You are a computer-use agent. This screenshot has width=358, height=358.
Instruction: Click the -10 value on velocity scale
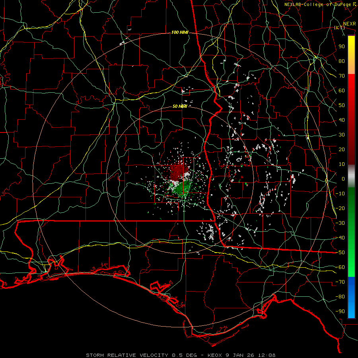tap(340, 194)
